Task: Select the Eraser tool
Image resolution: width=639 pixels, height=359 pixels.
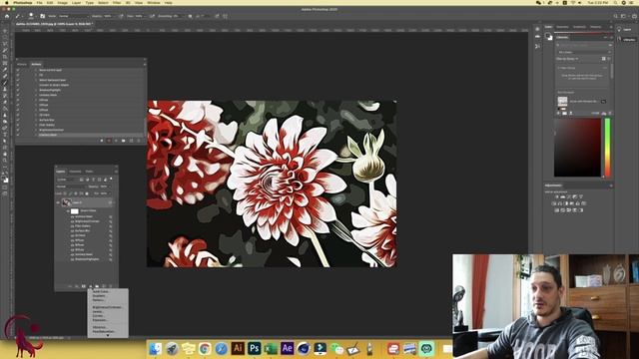Action: 5,102
